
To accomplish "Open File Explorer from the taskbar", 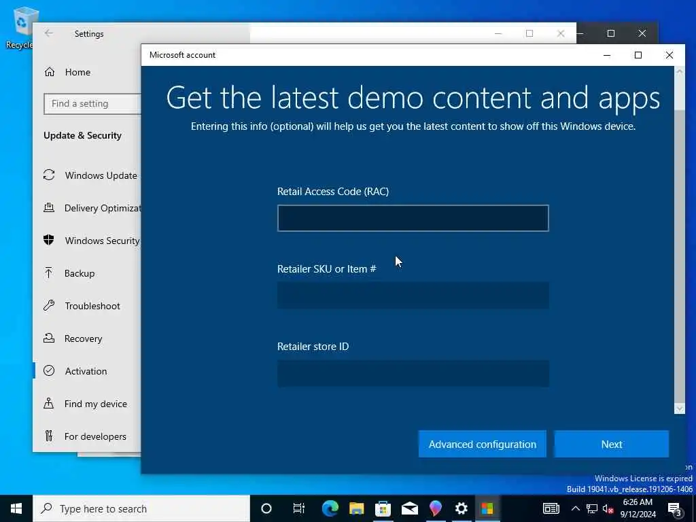I will tap(356, 508).
